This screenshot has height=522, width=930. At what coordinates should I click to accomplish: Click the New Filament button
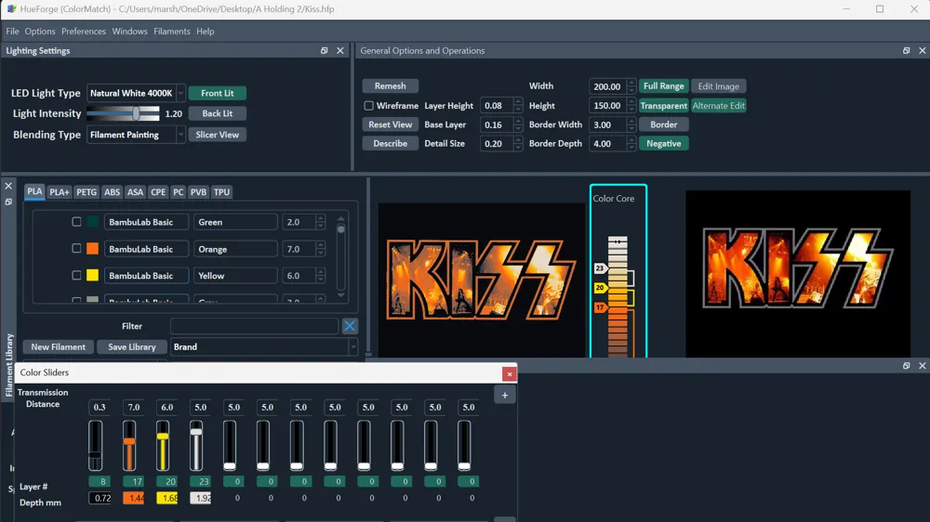[58, 346]
